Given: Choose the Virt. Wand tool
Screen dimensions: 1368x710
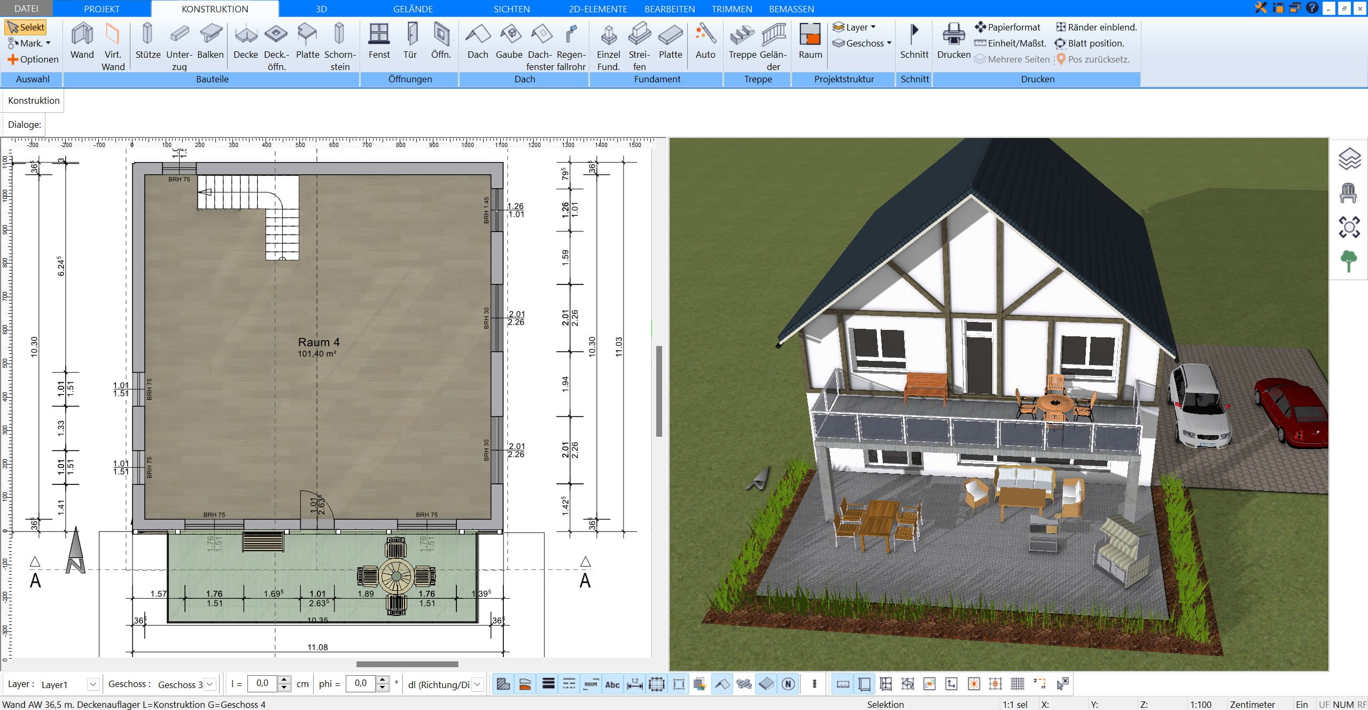Looking at the screenshot, I should 113,47.
